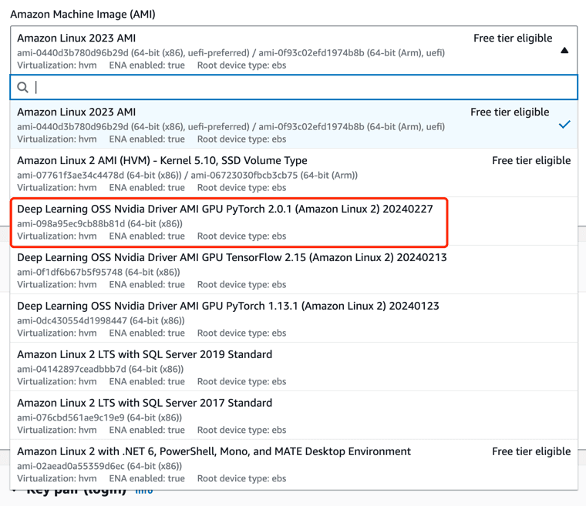The height and width of the screenshot is (506, 586).
Task: Choose Amazon Linux 2 with SQL Server 2017 Standard
Action: click(144, 404)
